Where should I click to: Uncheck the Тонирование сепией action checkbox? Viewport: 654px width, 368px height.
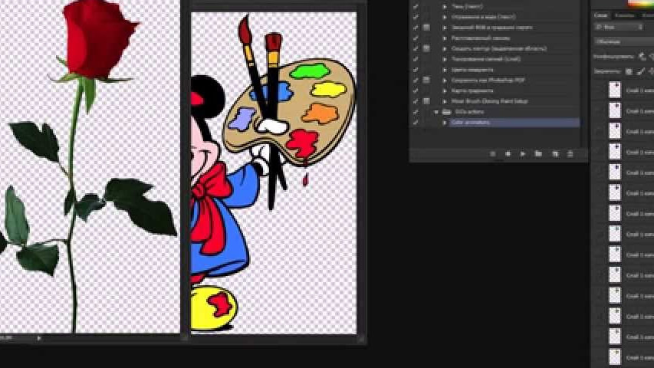pyautogui.click(x=416, y=59)
